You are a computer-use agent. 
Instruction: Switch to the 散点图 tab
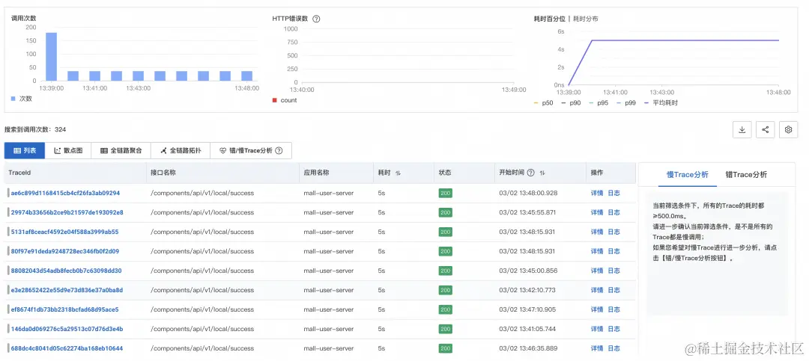(68, 151)
